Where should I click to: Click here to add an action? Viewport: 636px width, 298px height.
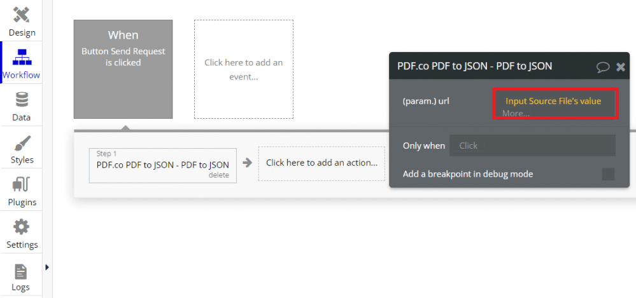(x=322, y=163)
